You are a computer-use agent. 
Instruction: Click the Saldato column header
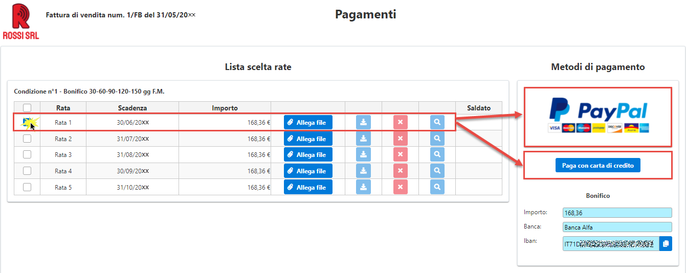click(x=479, y=108)
